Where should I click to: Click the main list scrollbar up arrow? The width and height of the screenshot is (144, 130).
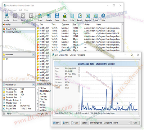[x=122, y=24]
